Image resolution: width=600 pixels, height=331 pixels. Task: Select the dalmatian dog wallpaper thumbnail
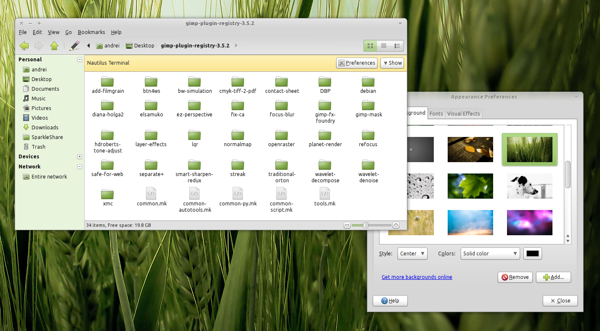tap(530, 186)
